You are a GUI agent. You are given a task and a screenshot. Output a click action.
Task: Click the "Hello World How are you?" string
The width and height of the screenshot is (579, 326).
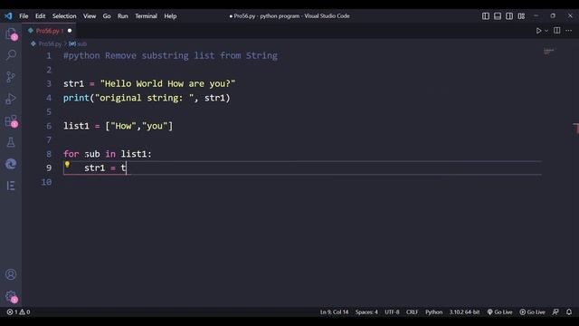167,84
